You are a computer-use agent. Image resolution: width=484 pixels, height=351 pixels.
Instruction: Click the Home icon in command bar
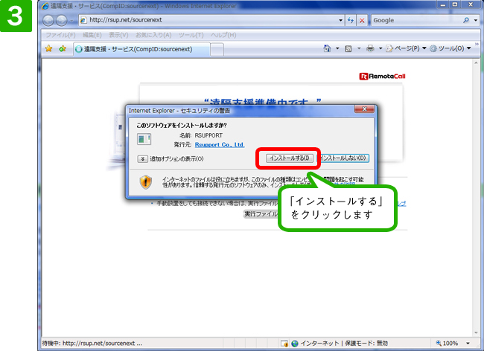[x=327, y=48]
